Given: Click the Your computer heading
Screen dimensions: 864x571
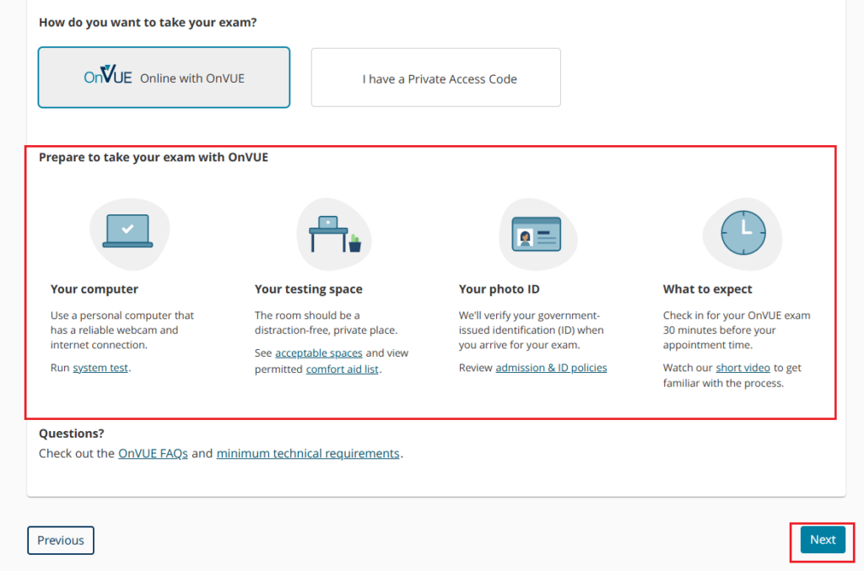Looking at the screenshot, I should click(x=94, y=289).
